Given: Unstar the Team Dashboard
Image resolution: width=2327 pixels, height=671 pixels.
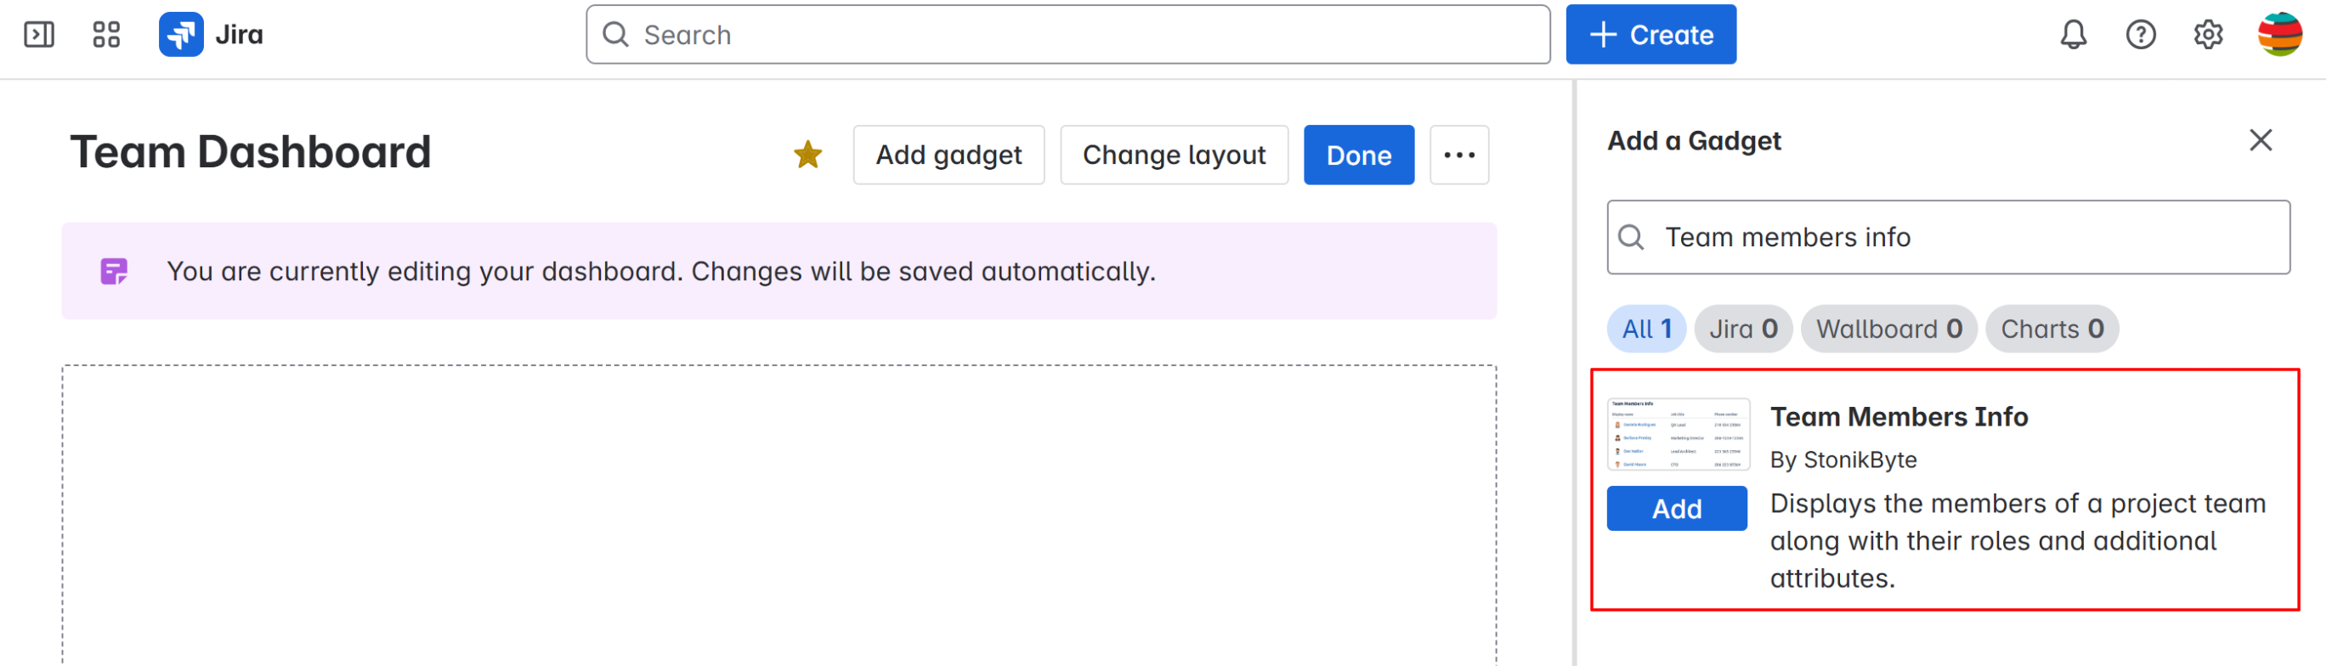Looking at the screenshot, I should click(x=807, y=155).
